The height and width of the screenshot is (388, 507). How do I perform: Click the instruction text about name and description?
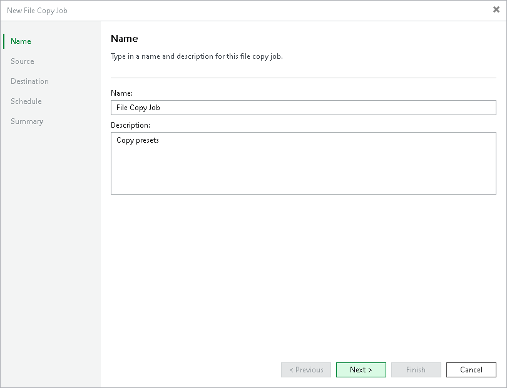(197, 56)
